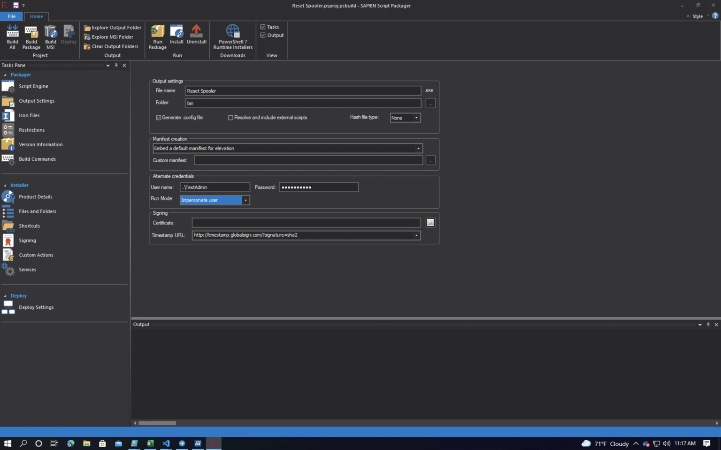Open the Hash file type dropdown
The width and height of the screenshot is (721, 450).
pyautogui.click(x=416, y=118)
